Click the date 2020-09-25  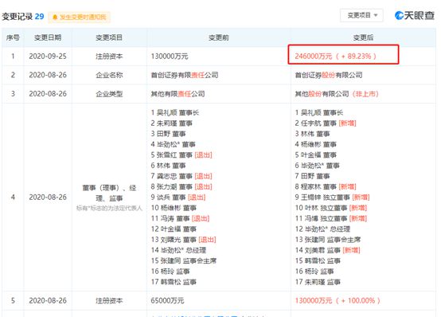[48, 57]
